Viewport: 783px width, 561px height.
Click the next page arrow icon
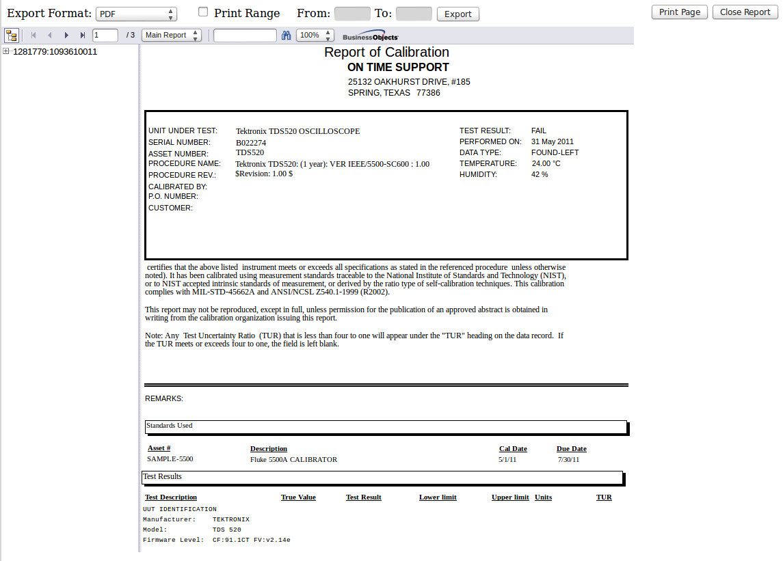(x=66, y=35)
